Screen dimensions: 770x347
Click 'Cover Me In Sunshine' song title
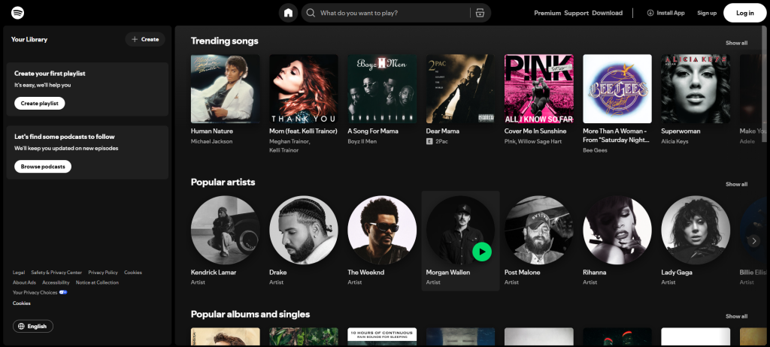point(535,131)
